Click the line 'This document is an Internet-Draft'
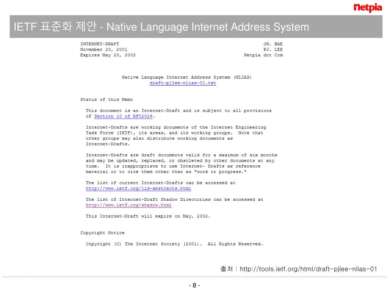 tap(179, 111)
